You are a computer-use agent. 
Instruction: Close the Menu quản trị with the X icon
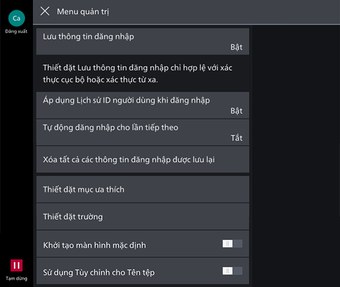pos(45,11)
